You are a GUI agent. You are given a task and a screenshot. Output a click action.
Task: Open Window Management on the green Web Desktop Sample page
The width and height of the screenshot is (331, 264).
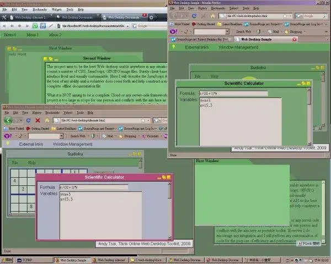point(238,47)
